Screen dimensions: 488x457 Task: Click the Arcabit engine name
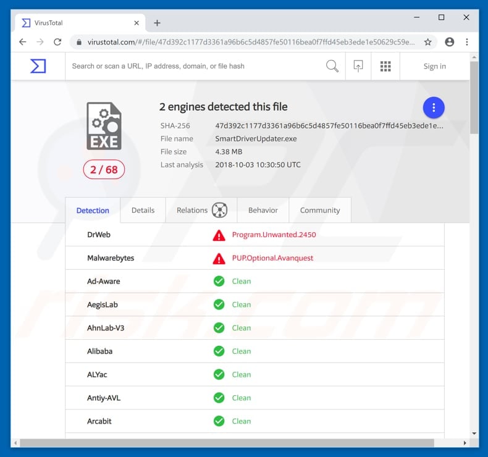[99, 421]
